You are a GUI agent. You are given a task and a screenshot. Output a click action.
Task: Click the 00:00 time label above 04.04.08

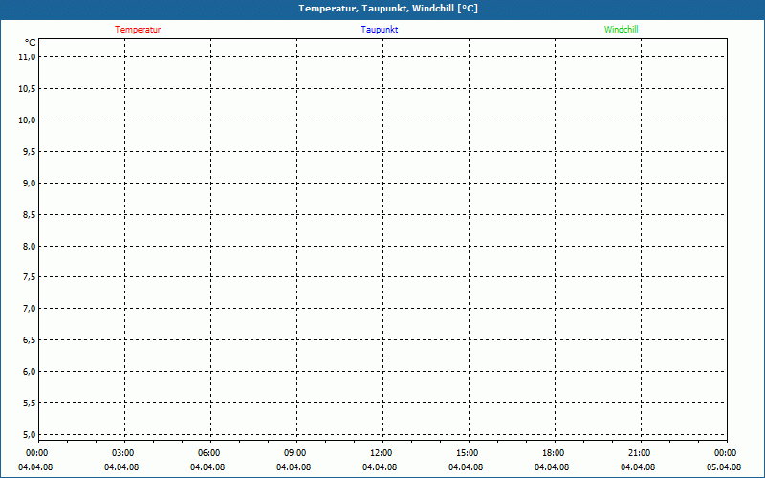(x=37, y=453)
